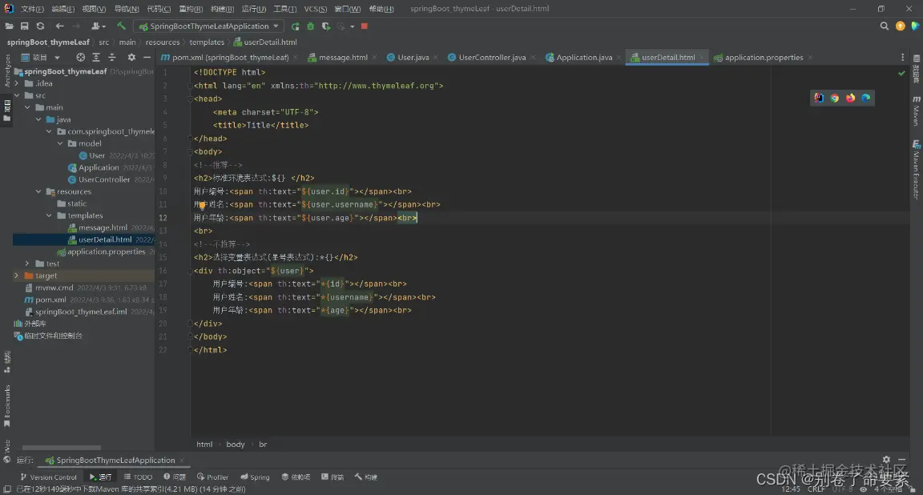The image size is (923, 495).
Task: Open the 视图(V) menu
Action: 94,9
